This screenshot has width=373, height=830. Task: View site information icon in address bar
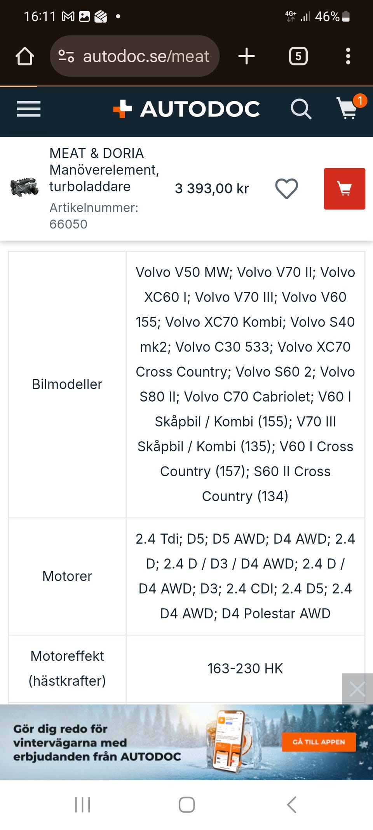[x=66, y=56]
